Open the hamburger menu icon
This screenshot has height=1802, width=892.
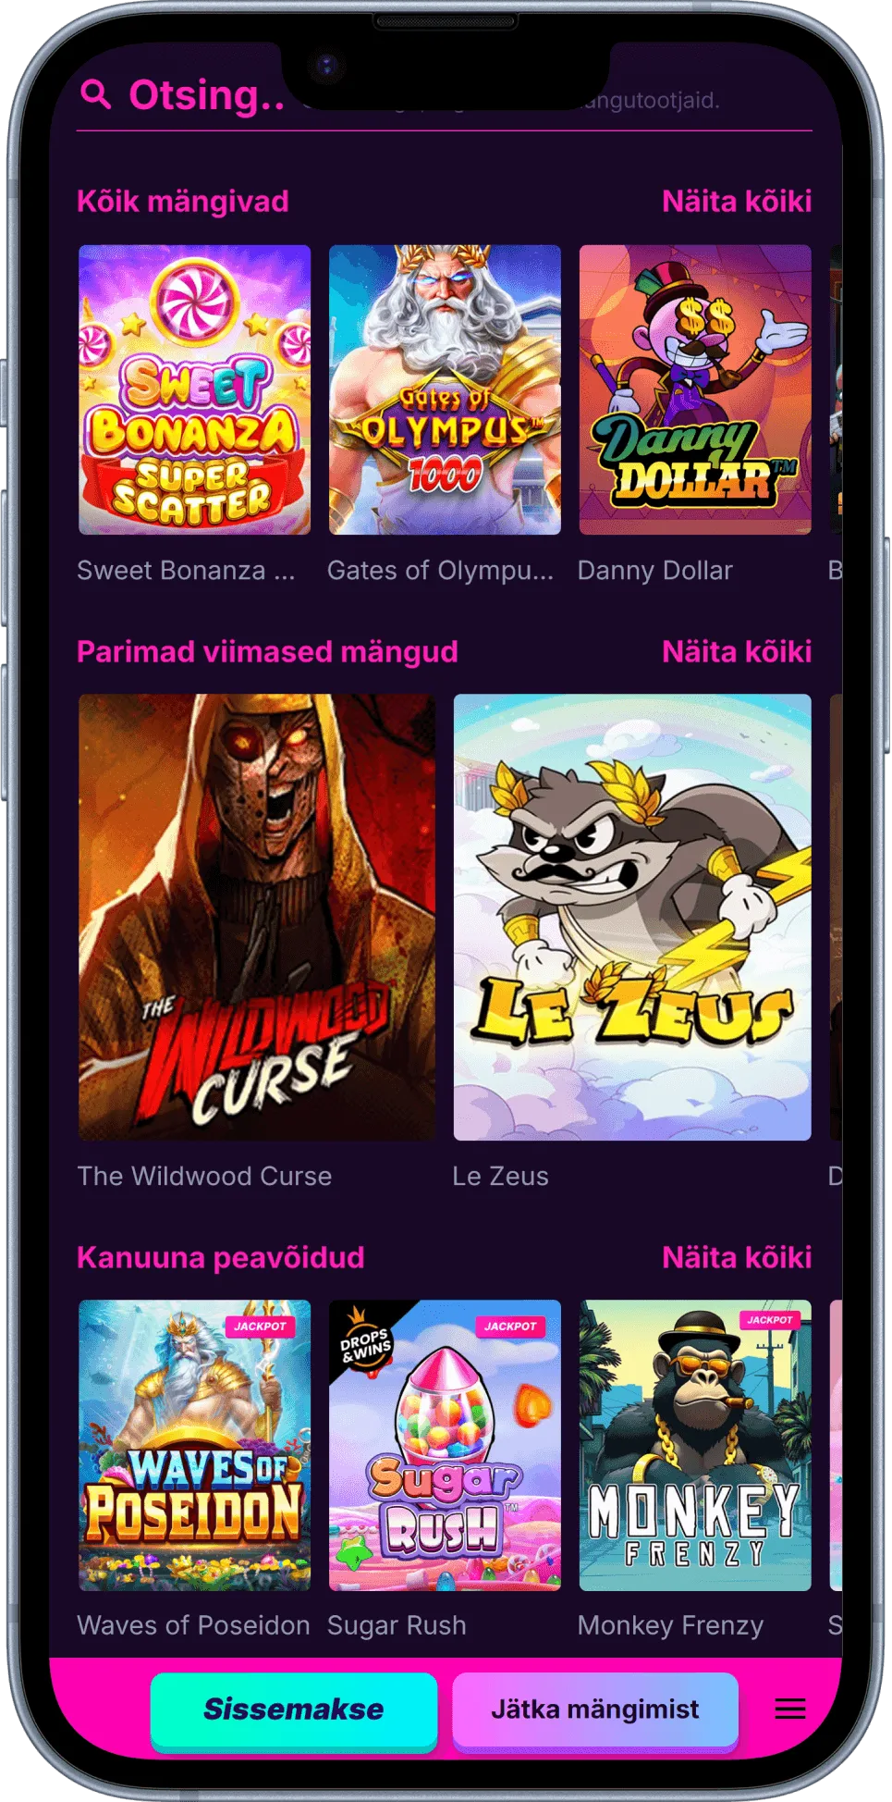(x=789, y=1709)
